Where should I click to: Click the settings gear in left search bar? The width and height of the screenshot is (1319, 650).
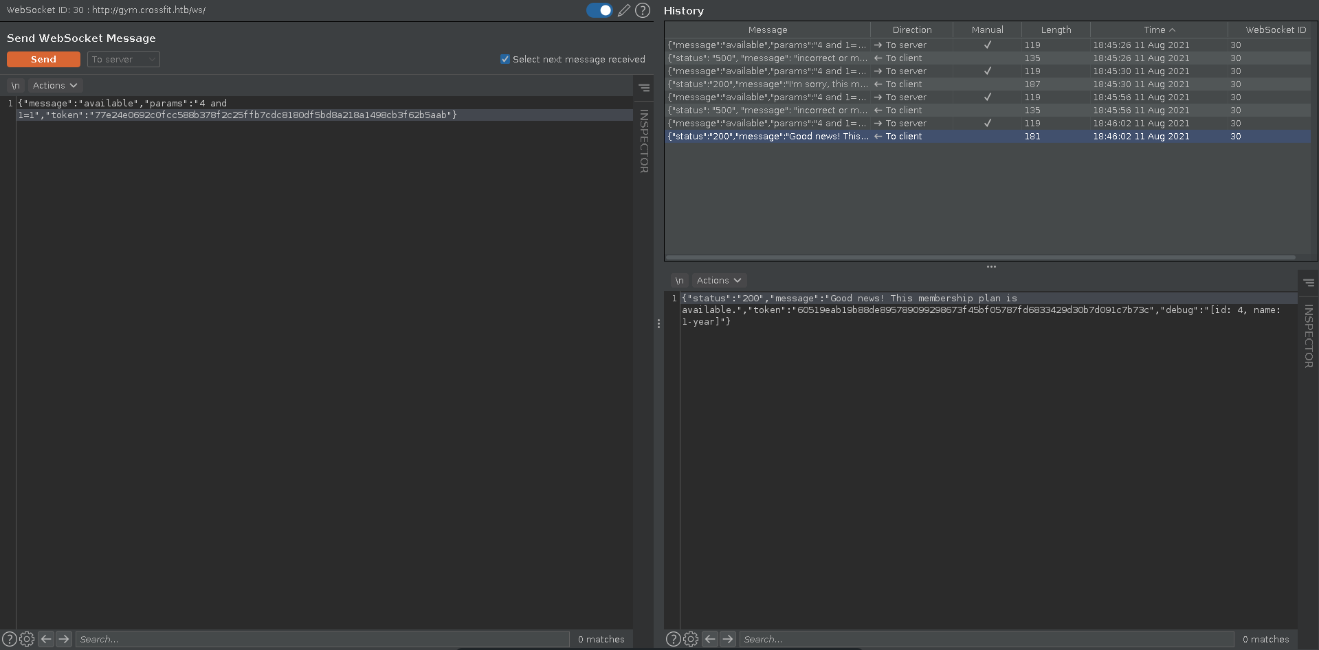point(27,639)
